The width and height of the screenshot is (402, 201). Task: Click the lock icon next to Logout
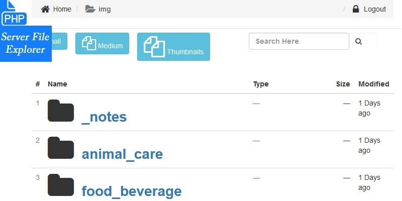tap(356, 9)
